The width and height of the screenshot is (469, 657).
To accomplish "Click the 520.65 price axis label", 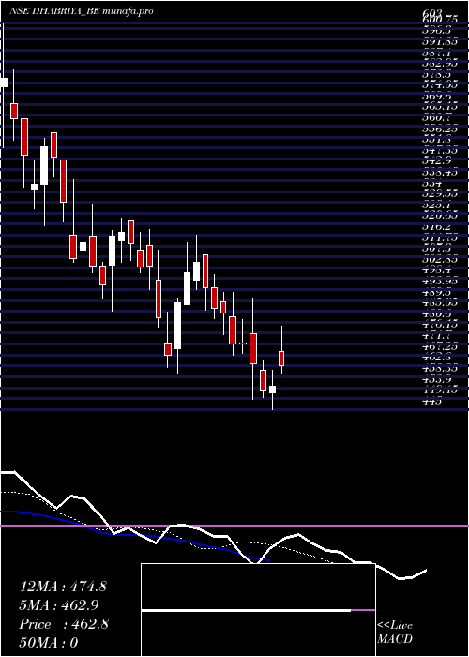I will 440,216.
